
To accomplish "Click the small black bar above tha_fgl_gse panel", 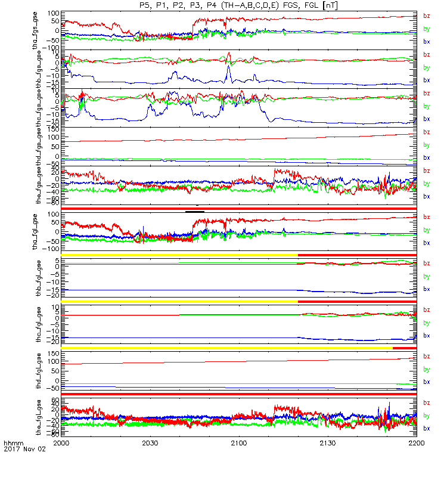I will [x=195, y=212].
